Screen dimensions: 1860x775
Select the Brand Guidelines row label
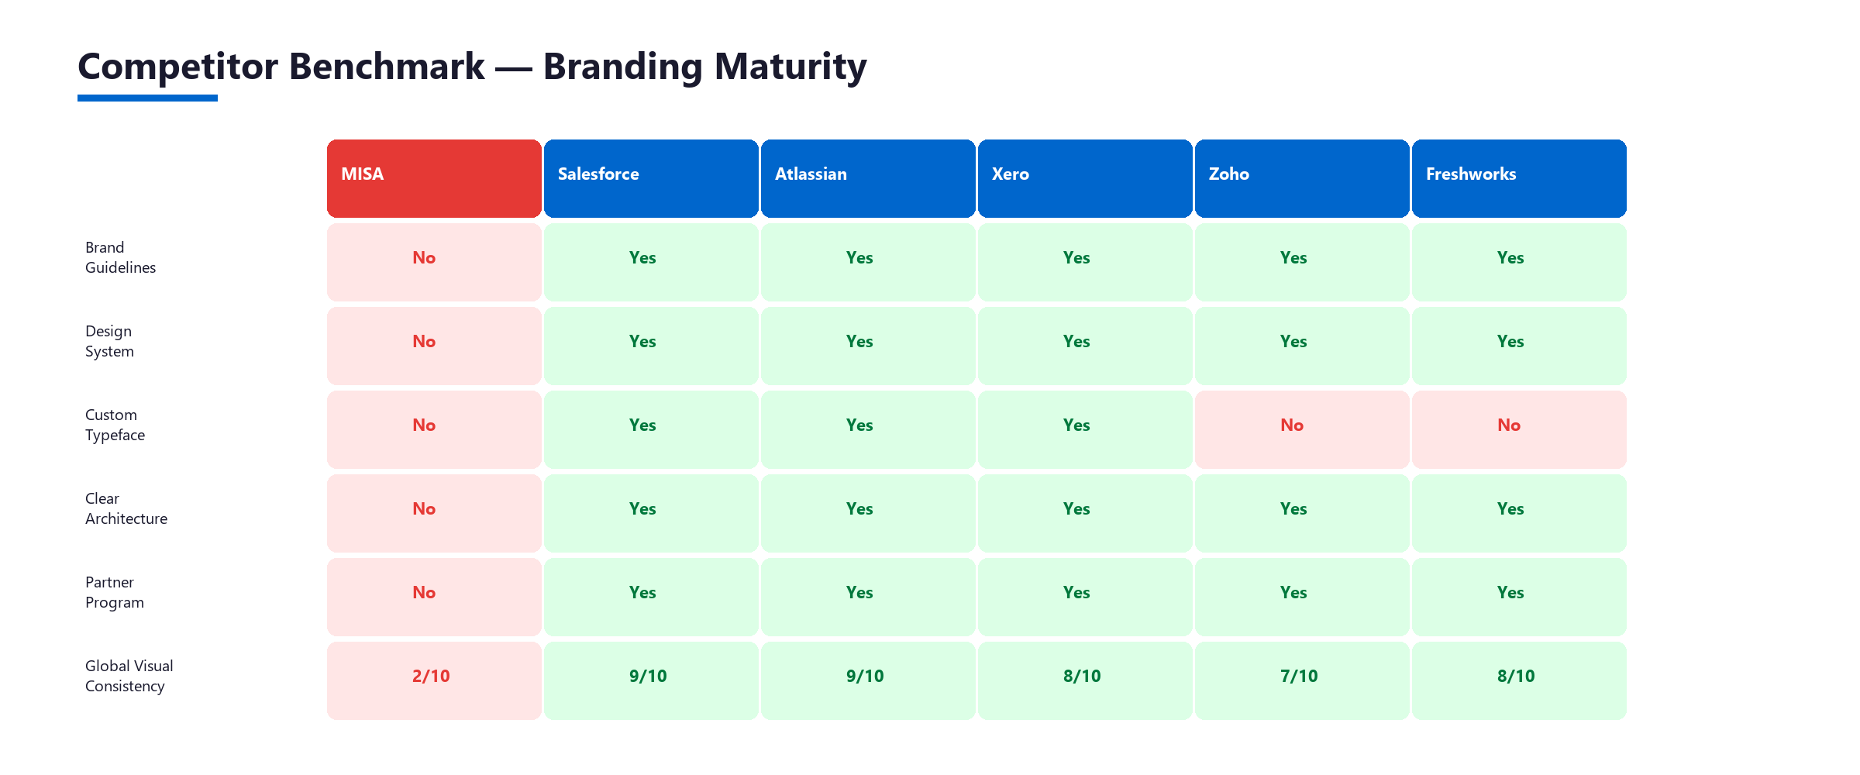(x=120, y=257)
